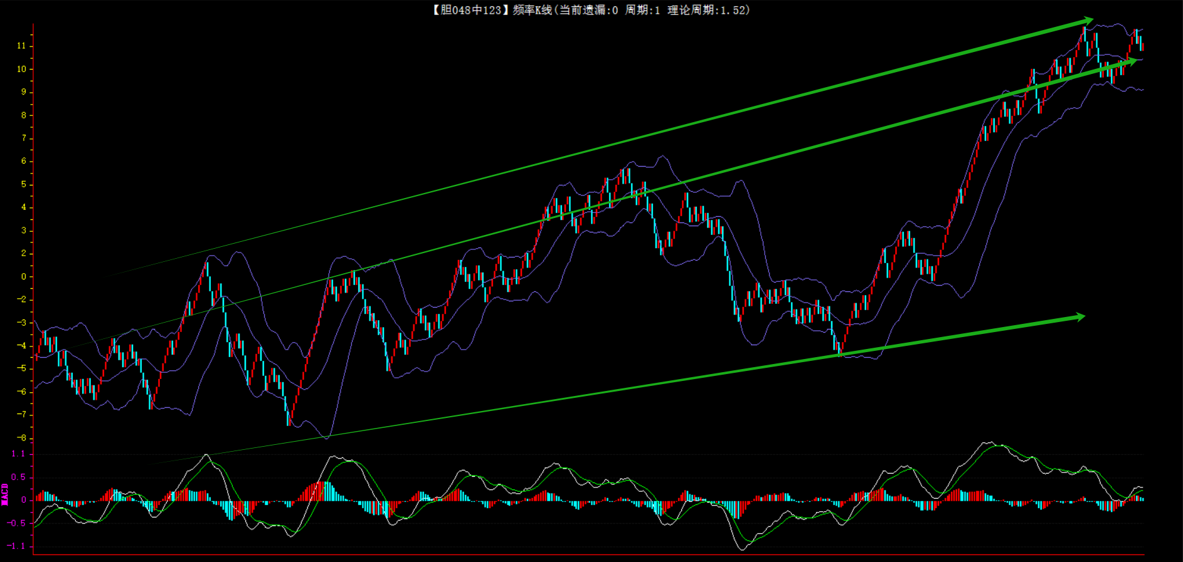Image resolution: width=1183 pixels, height=562 pixels.
Task: Select price axis label 8
Action: click(24, 115)
